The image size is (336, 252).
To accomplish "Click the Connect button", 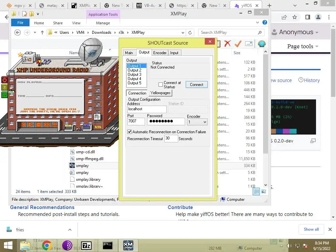I will (x=197, y=84).
